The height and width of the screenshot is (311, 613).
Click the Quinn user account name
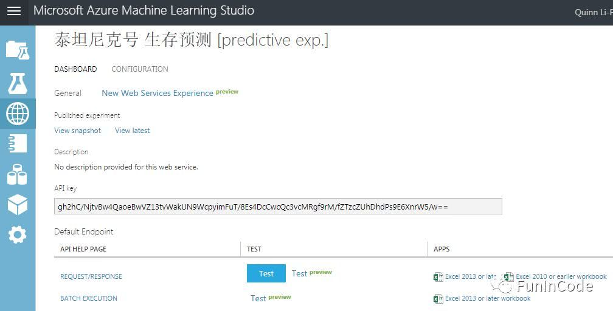tap(594, 13)
